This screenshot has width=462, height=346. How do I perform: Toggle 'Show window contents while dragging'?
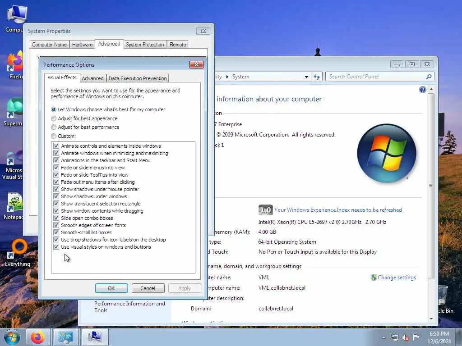click(56, 211)
